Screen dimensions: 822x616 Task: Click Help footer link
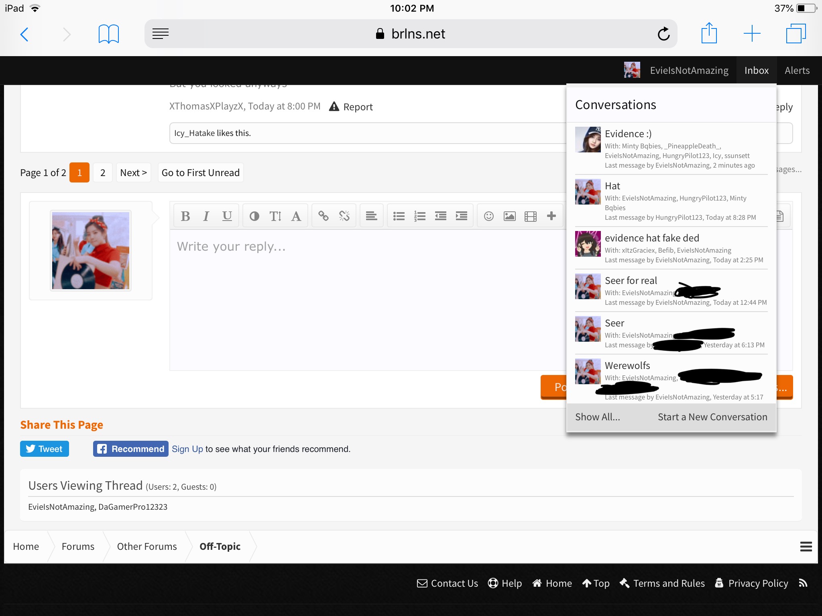(x=505, y=583)
